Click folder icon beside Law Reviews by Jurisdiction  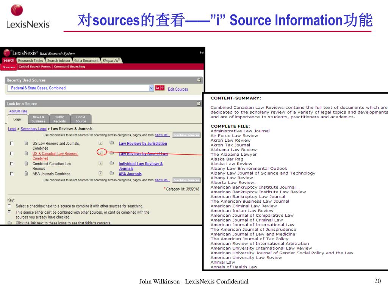point(112,143)
